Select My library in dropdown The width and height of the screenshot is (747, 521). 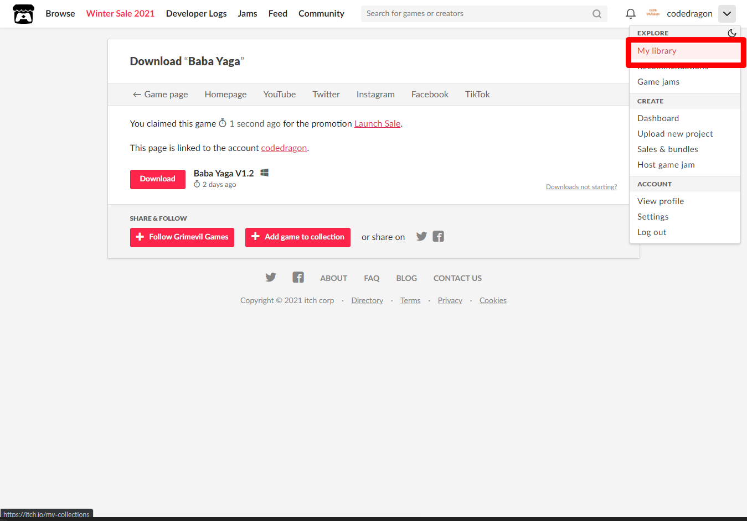(x=685, y=51)
